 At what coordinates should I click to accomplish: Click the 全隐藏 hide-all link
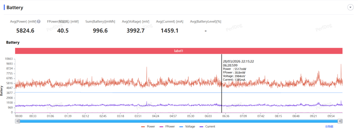tap(329, 126)
